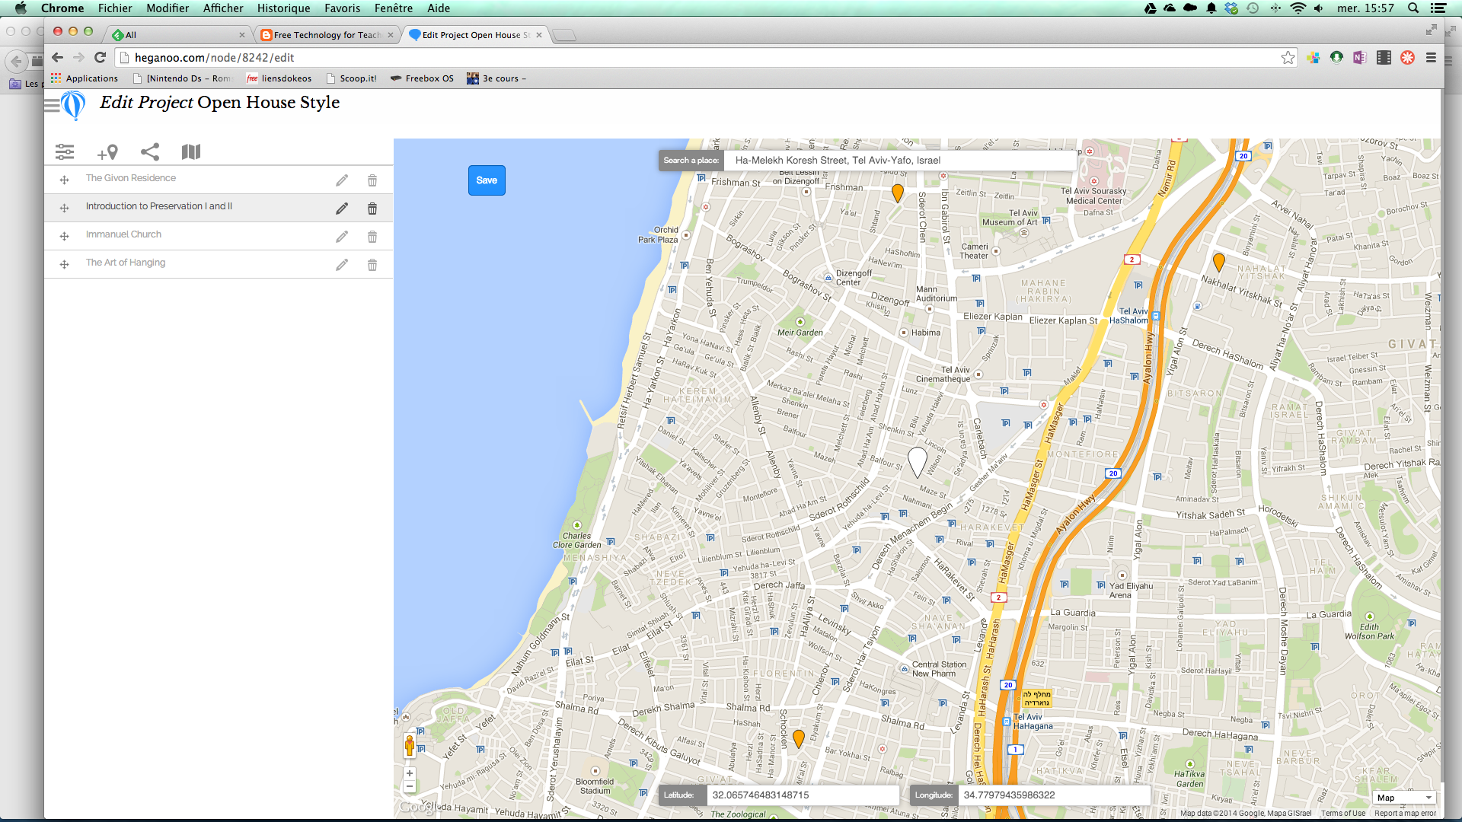Open the Favoris menu
This screenshot has width=1462, height=822.
[x=342, y=8]
